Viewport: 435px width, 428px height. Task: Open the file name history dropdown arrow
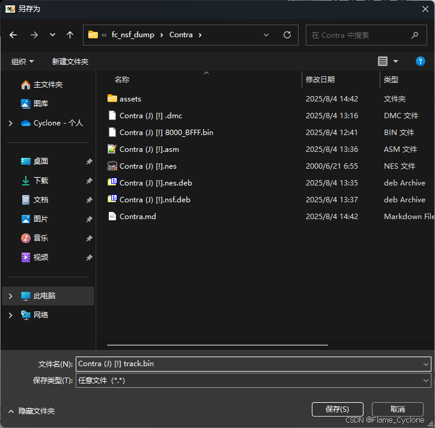(x=426, y=364)
